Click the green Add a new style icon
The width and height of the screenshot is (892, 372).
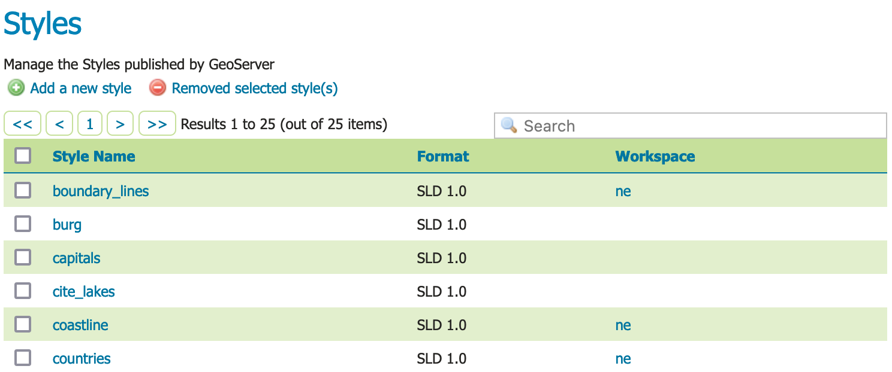tap(16, 89)
